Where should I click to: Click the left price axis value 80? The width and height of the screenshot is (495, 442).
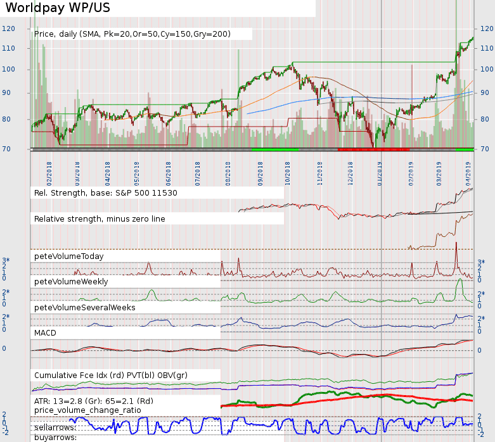[6, 119]
